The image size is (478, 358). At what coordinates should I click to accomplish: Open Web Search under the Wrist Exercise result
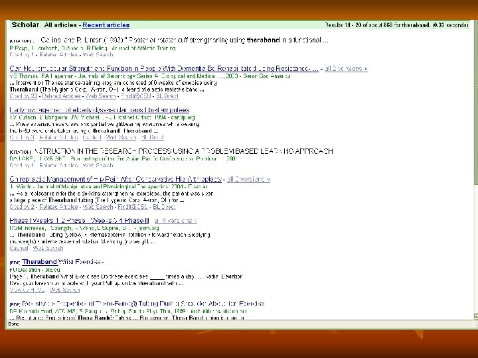point(64,290)
